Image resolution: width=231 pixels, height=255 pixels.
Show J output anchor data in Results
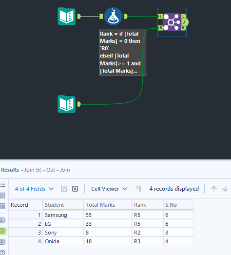coord(3,231)
